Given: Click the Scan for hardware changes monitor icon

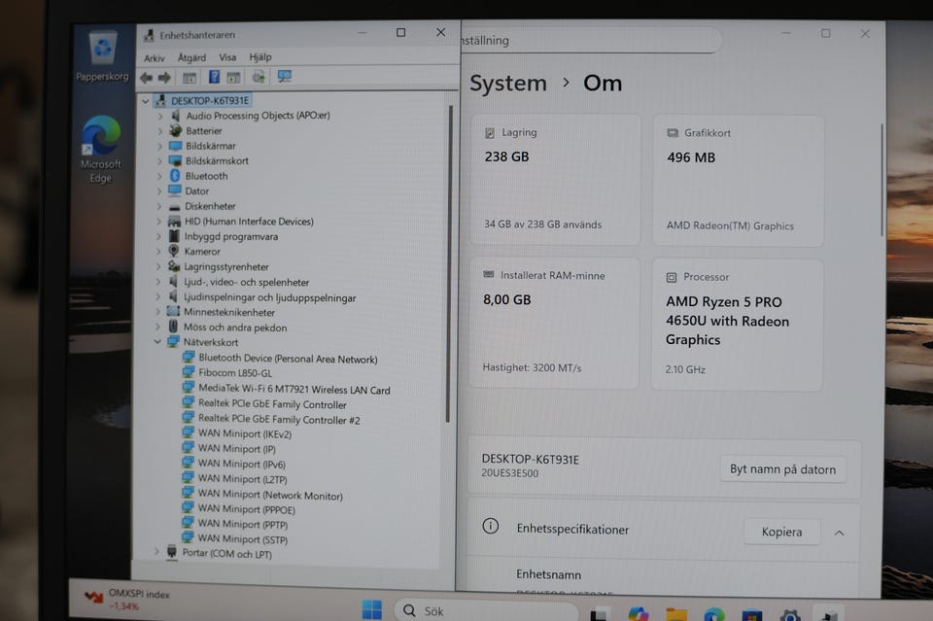Looking at the screenshot, I should [285, 76].
